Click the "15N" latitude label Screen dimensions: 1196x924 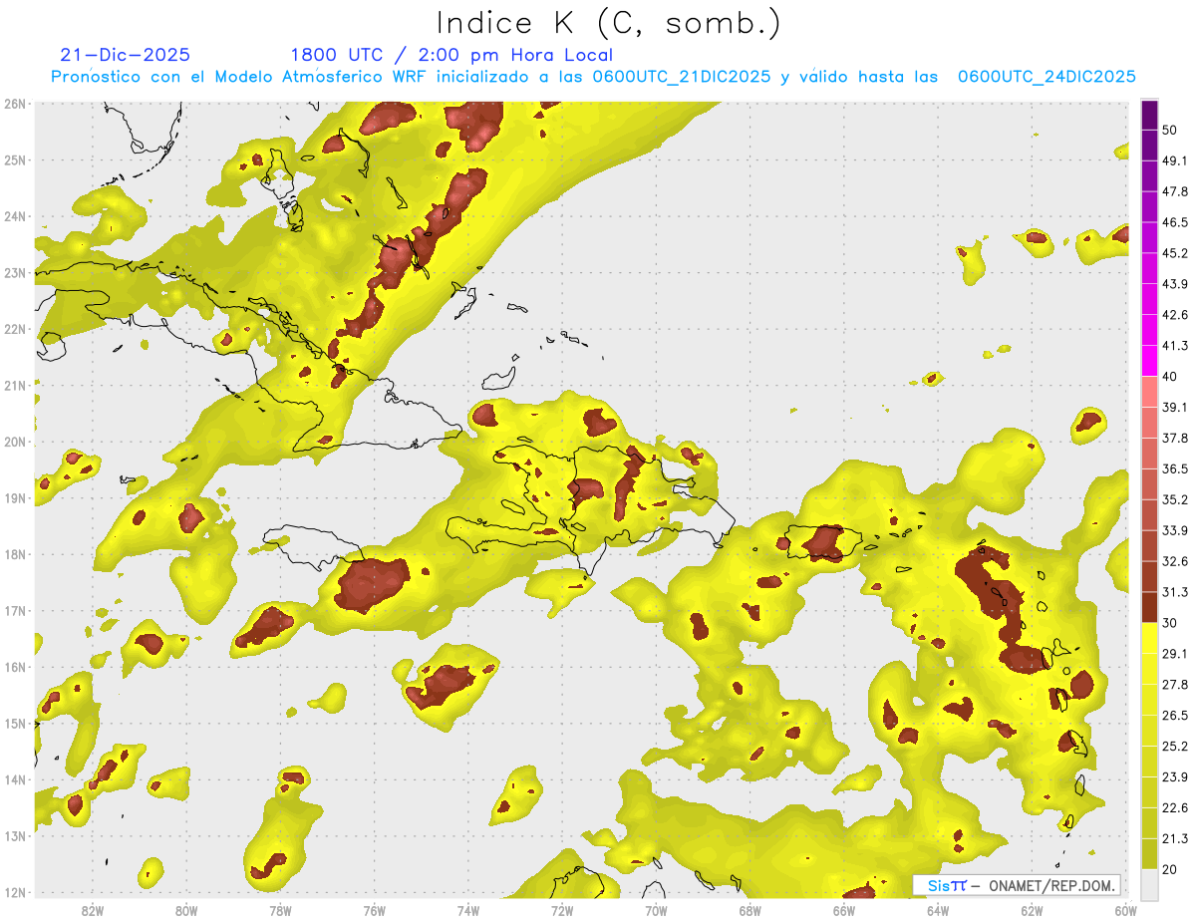[15, 723]
